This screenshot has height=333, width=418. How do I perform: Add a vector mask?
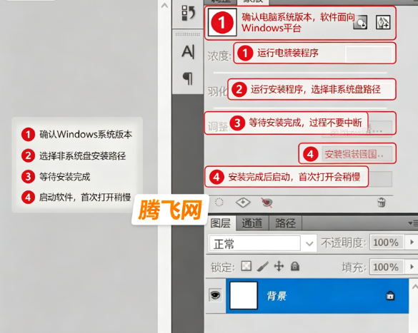click(x=383, y=22)
